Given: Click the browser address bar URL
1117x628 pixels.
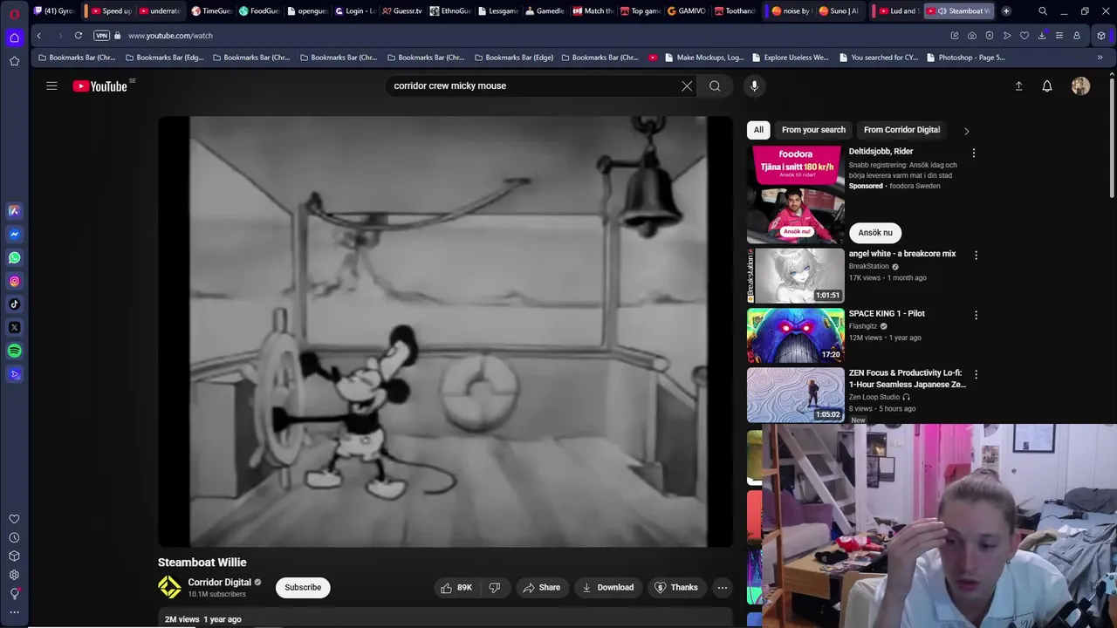Looking at the screenshot, I should tap(170, 36).
